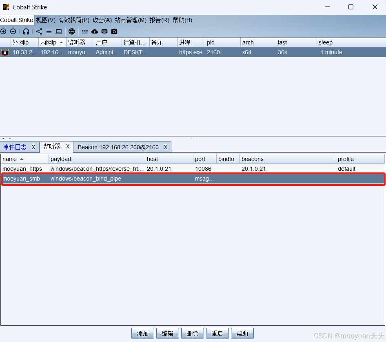
Task: Click the 重启 button
Action: (x=217, y=333)
